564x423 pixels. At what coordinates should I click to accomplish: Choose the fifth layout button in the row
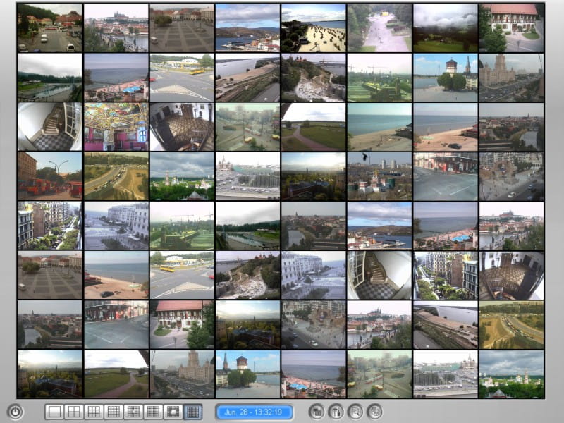pos(133,412)
